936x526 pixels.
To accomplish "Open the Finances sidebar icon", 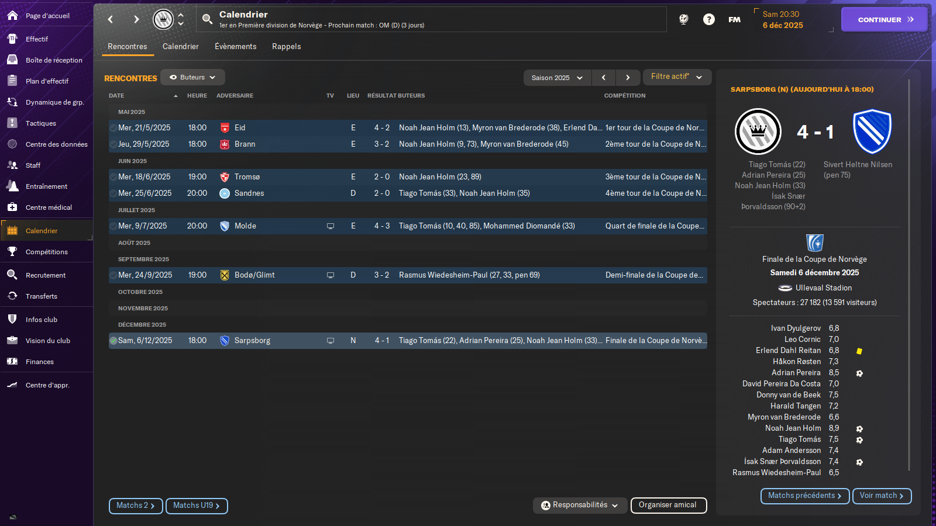I will (12, 362).
